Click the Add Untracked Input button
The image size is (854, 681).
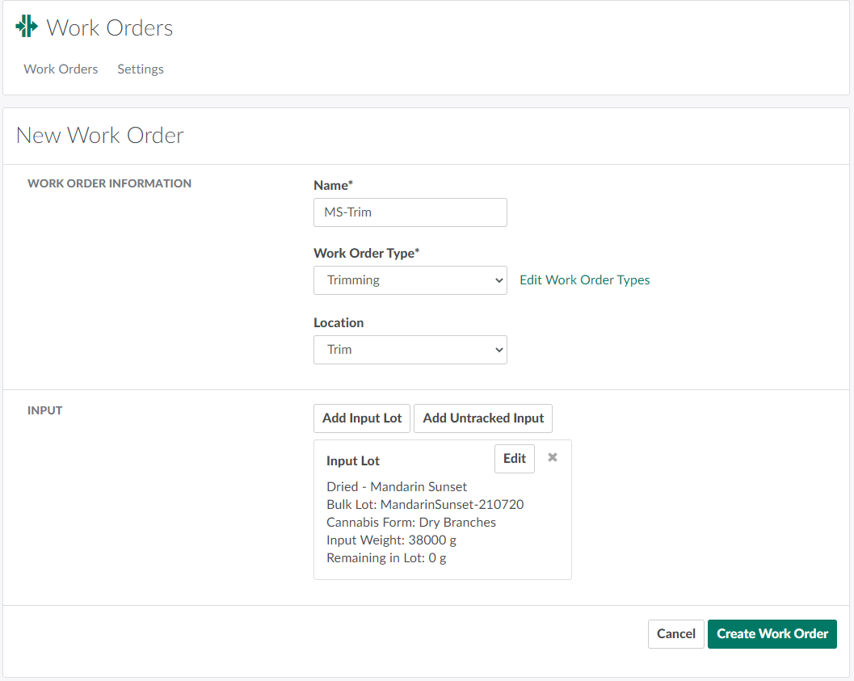coord(482,418)
